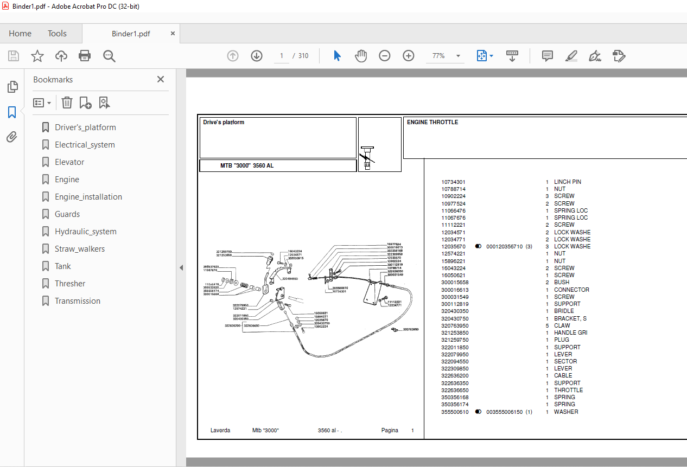Image resolution: width=687 pixels, height=467 pixels.
Task: Open the Transmission bookmark
Action: tap(78, 301)
